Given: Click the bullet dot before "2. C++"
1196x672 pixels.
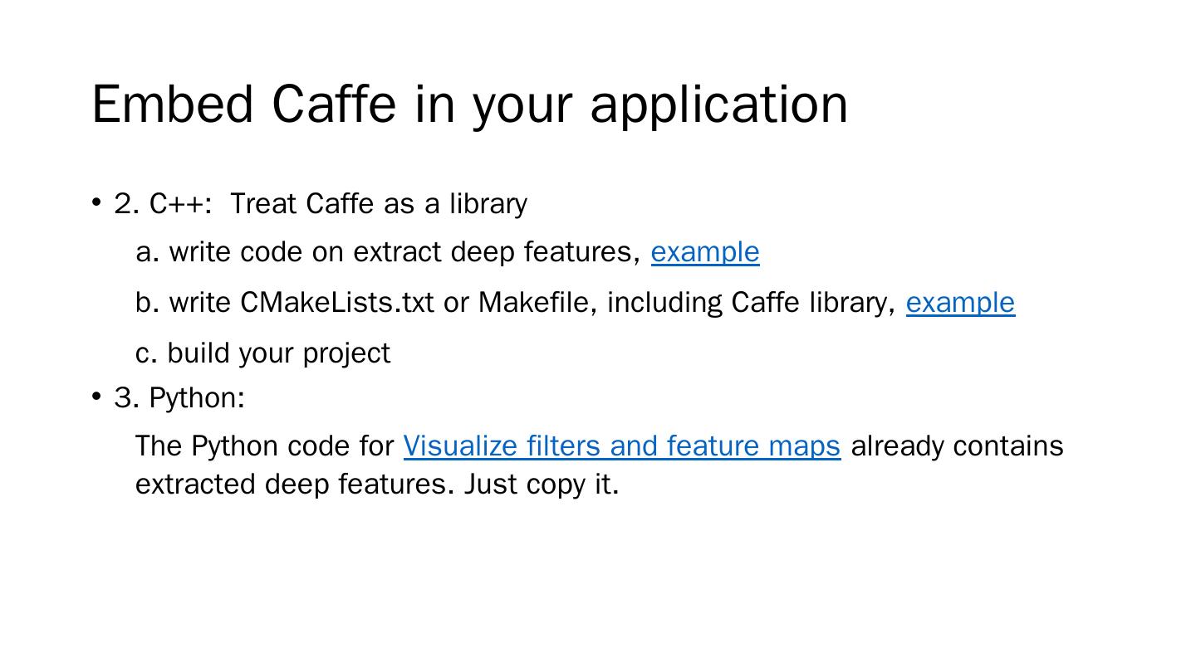Looking at the screenshot, I should pyautogui.click(x=97, y=202).
